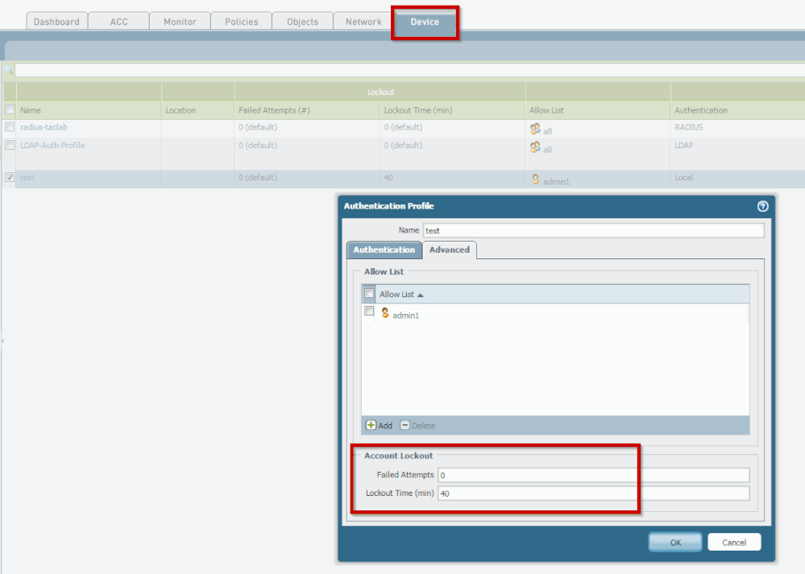Click the search magnifier icon beside filter box
805x574 pixels.
point(8,70)
